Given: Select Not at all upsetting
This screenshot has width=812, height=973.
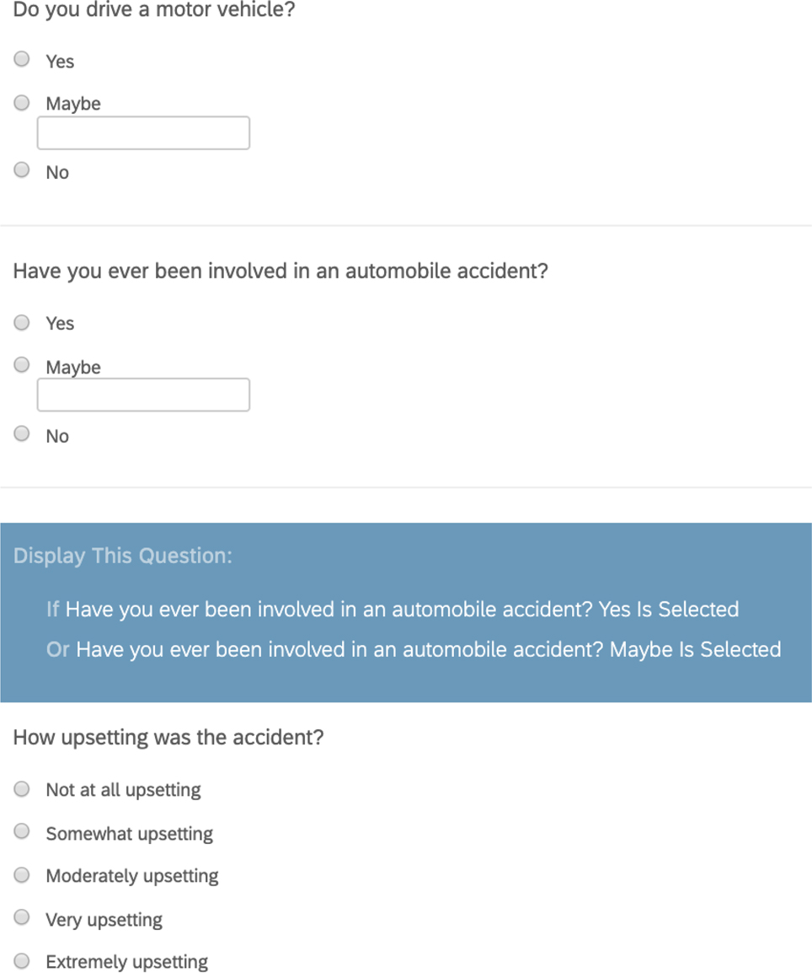Looking at the screenshot, I should click(23, 789).
